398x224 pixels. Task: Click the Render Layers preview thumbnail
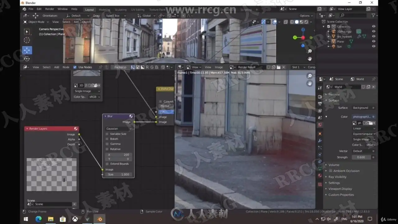tap(52, 175)
